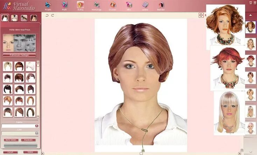This screenshot has height=155, width=257.
Task: Open the Projekt toolbar icon
Action: coord(48,5)
